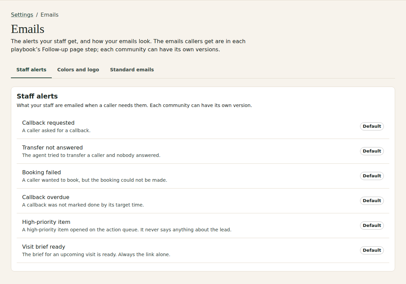The image size is (406, 284).
Task: Click Default badge for High-priority item
Action: tap(372, 225)
